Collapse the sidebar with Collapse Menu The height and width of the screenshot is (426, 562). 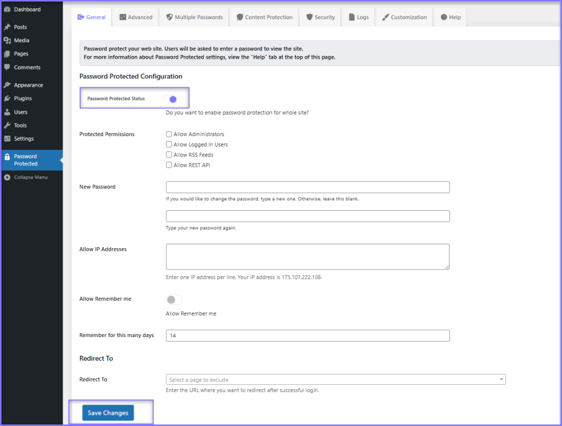[26, 177]
